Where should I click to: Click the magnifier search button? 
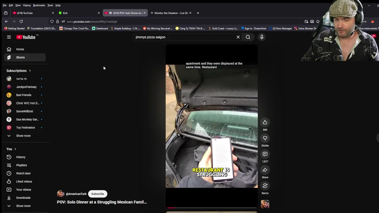[248, 37]
